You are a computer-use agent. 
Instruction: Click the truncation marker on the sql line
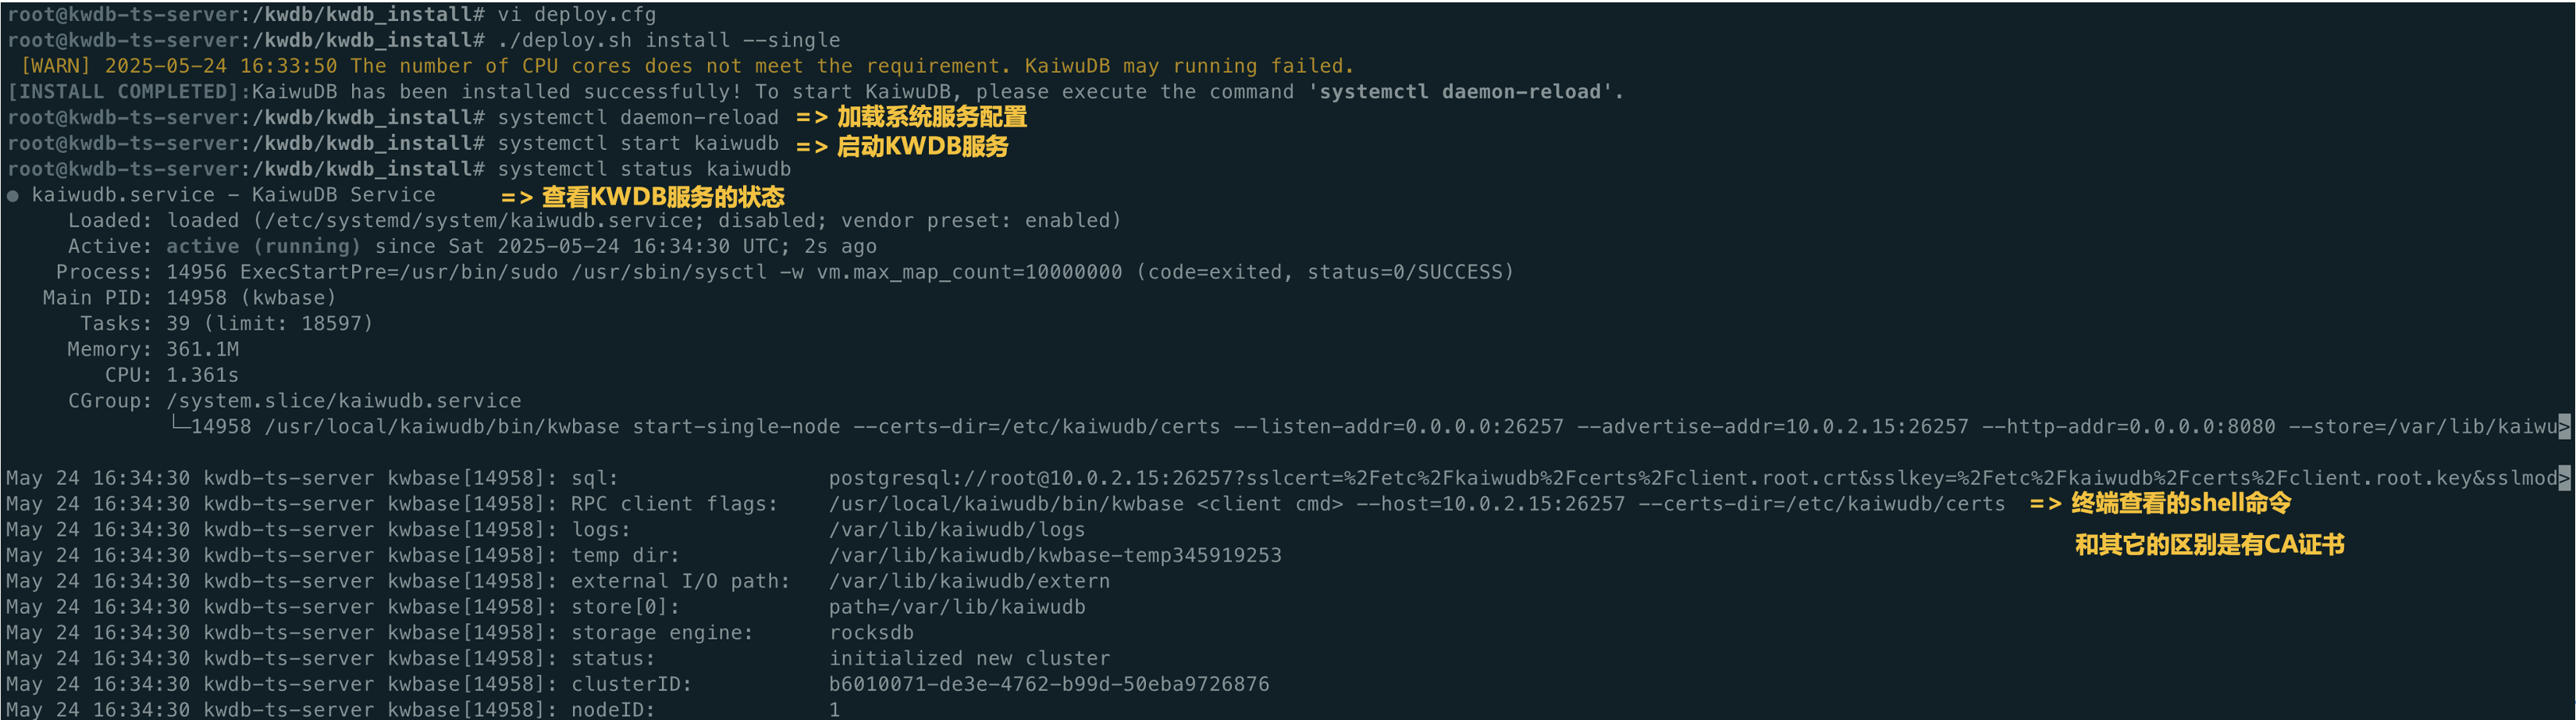coord(2564,478)
